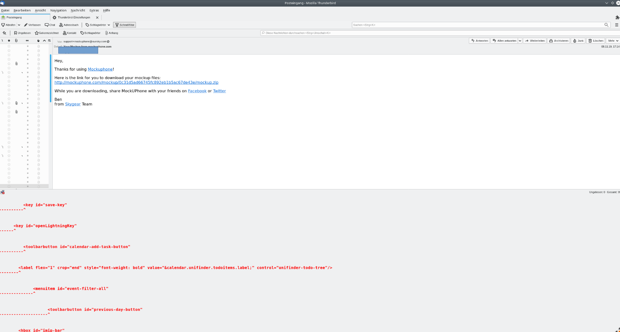Enable the Anhang attachment filter

[112, 33]
